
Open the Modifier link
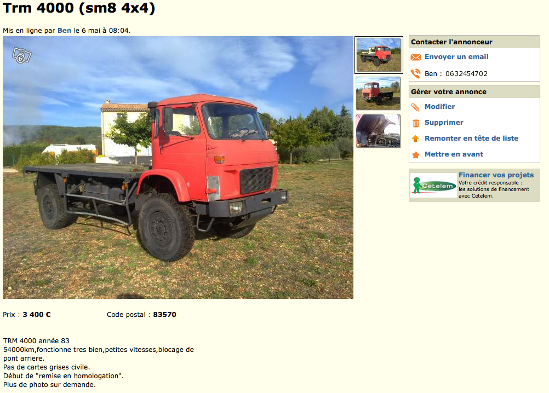pos(439,107)
